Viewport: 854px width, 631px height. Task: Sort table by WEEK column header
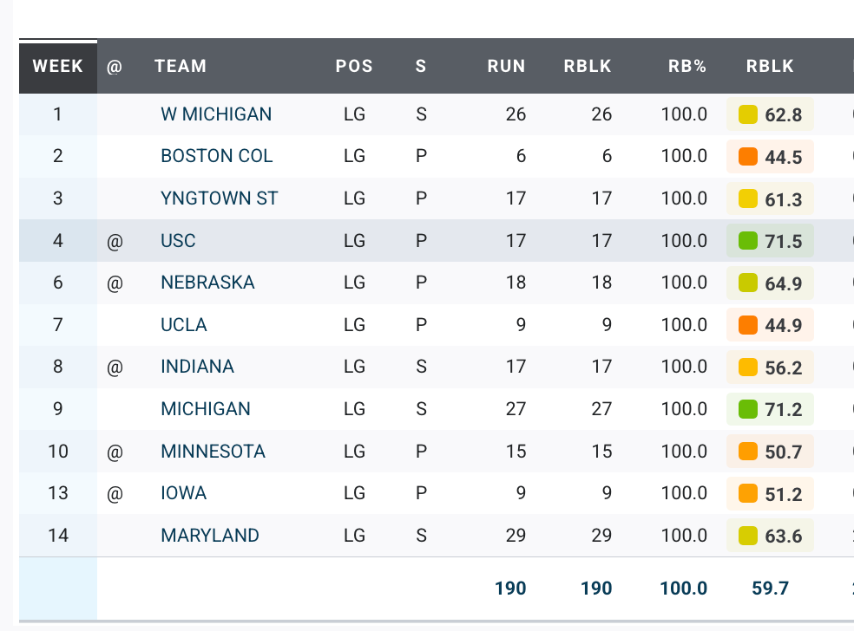pos(58,66)
